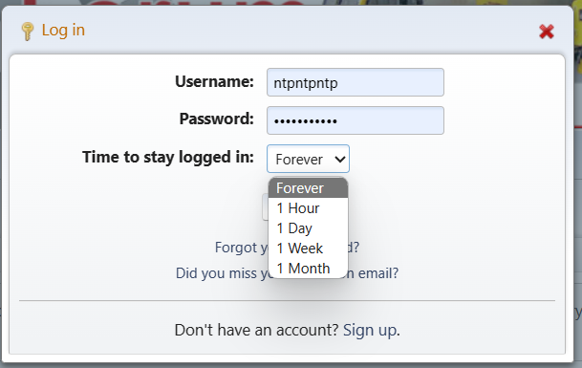Click the golden key icon beside Log in
The image size is (582, 368).
27,32
